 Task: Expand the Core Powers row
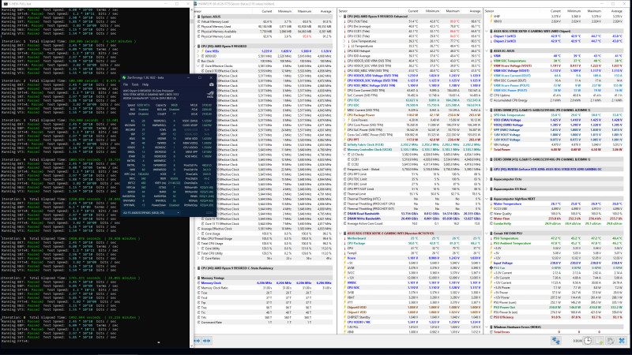(344, 120)
